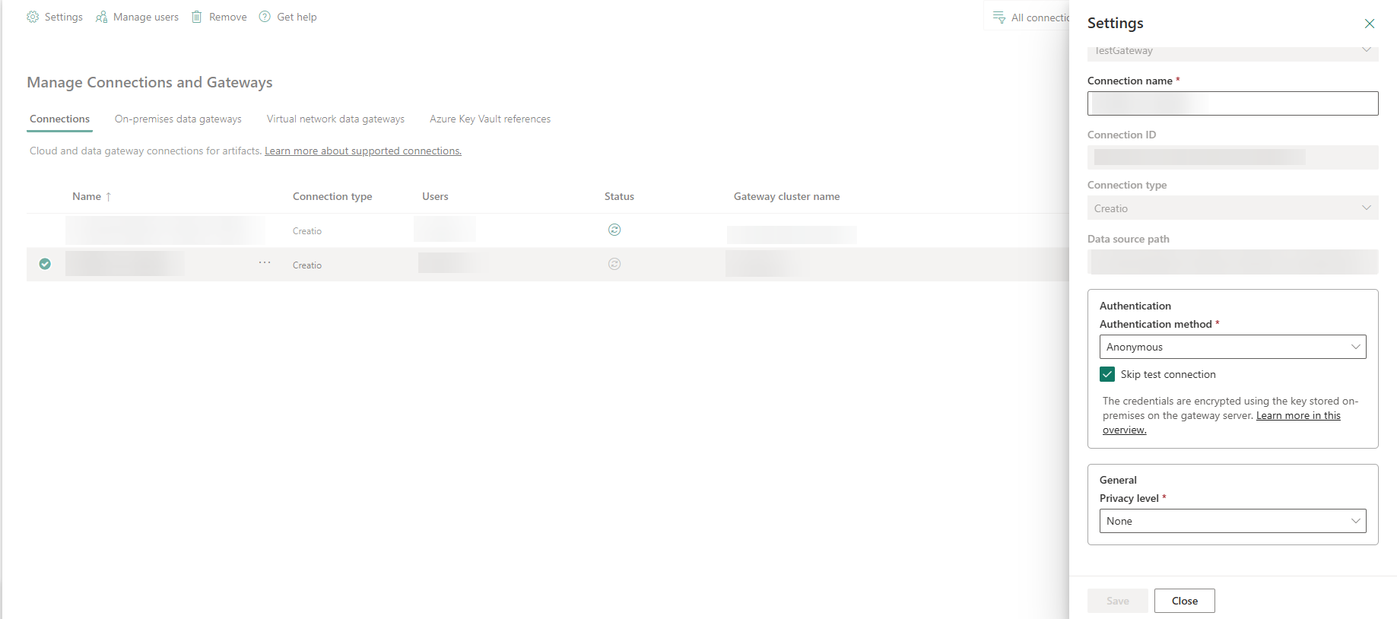Click the Remove trash can icon
1397x619 pixels.
coord(197,17)
